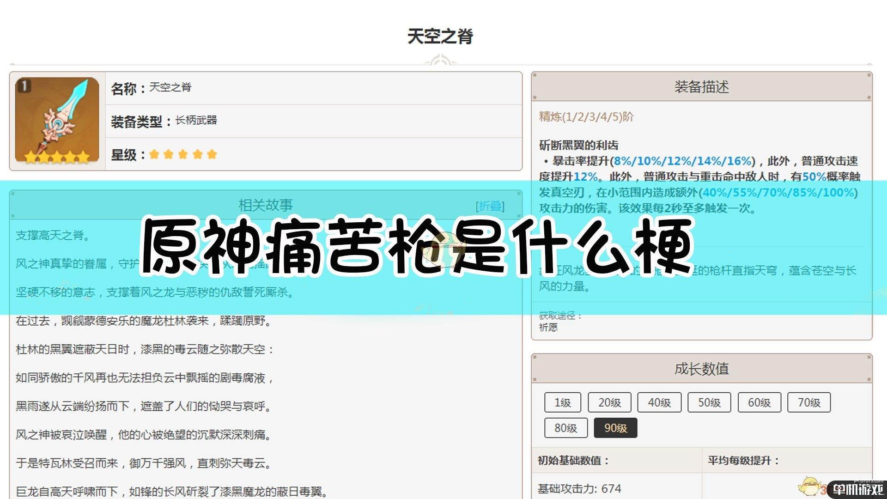Click the line 杜林的黑翼遮蔽天日时
Screen dimensions: 887x499
(145, 349)
